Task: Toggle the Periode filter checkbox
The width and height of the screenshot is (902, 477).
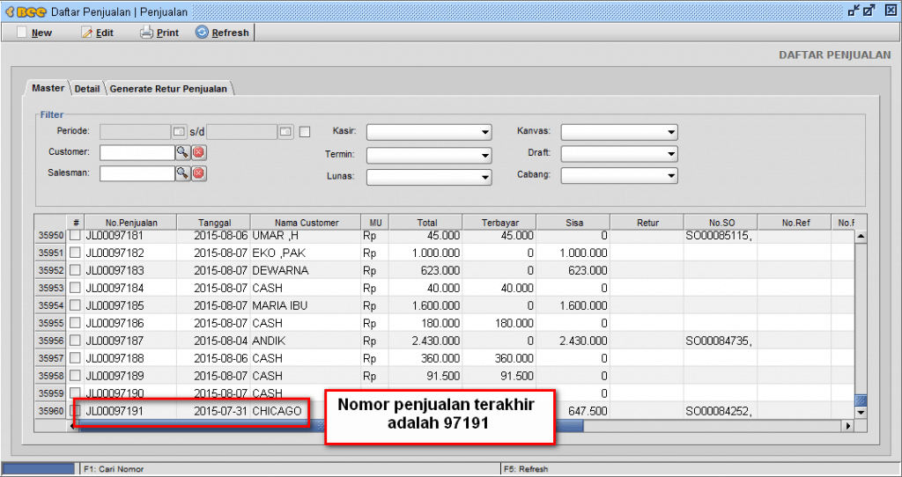Action: [x=305, y=132]
